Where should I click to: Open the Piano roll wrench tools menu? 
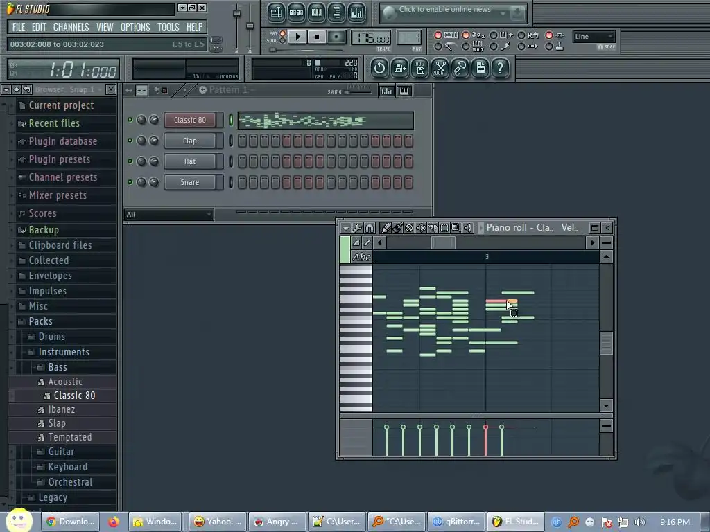357,228
